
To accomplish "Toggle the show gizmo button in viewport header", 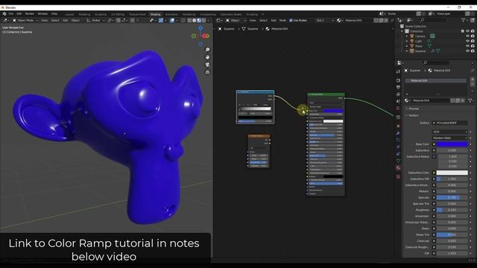I will tap(161, 20).
